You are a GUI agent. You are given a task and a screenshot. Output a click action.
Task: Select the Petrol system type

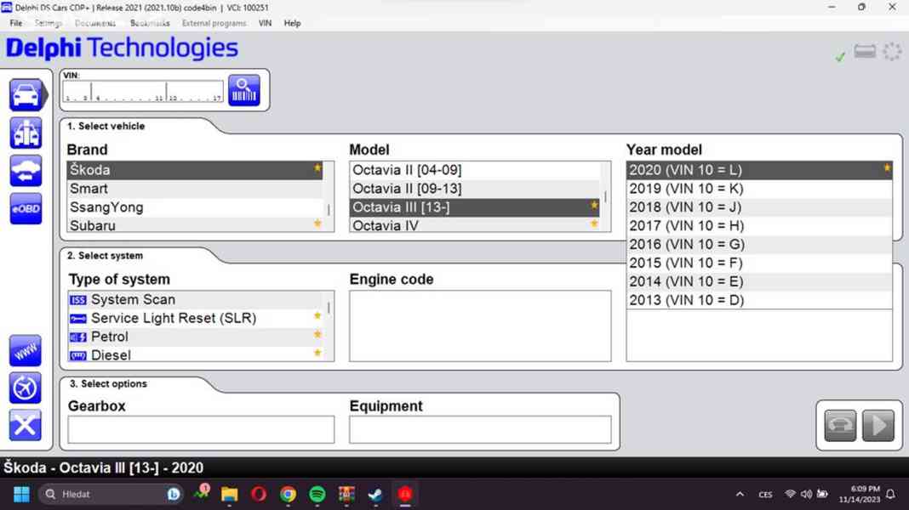[111, 336]
